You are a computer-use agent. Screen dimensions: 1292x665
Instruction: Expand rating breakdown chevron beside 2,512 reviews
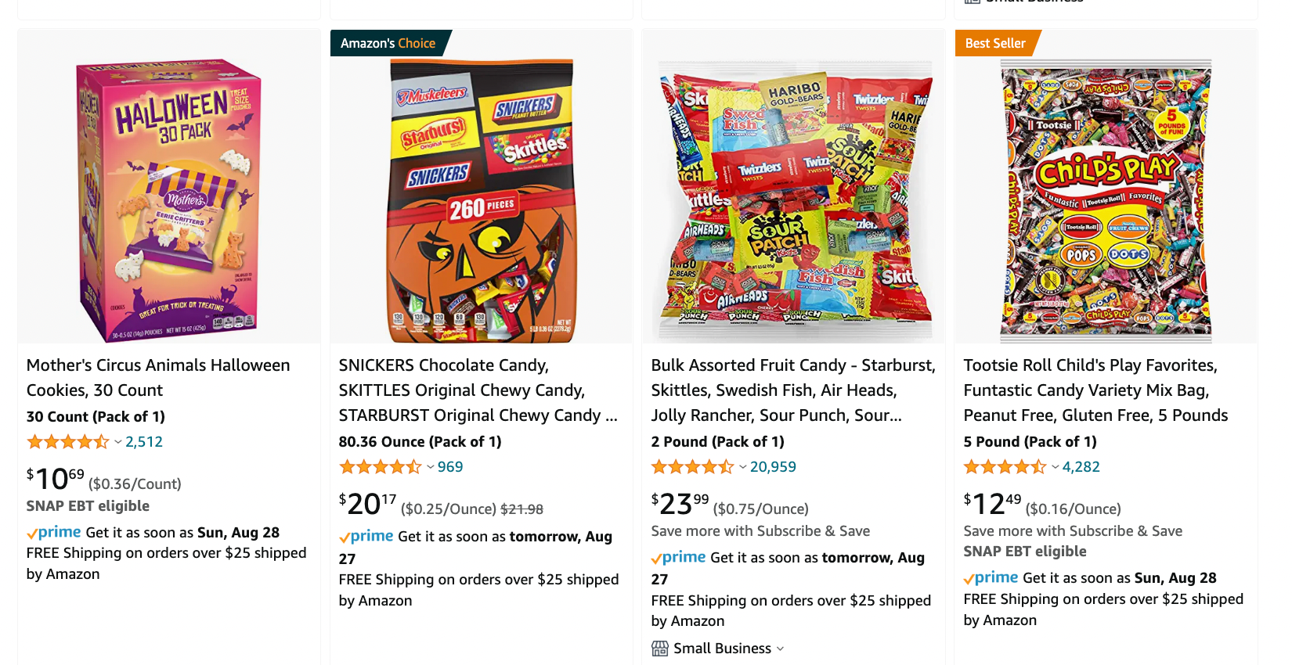point(117,442)
